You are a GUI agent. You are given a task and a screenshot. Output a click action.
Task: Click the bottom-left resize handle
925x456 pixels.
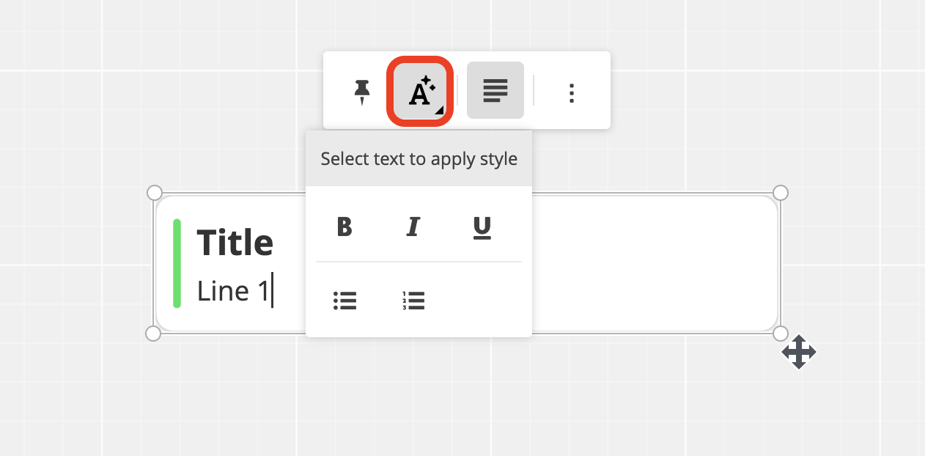153,334
